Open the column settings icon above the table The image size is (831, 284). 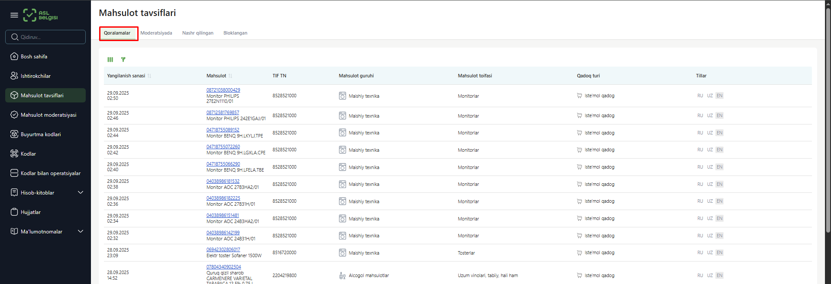tap(110, 60)
